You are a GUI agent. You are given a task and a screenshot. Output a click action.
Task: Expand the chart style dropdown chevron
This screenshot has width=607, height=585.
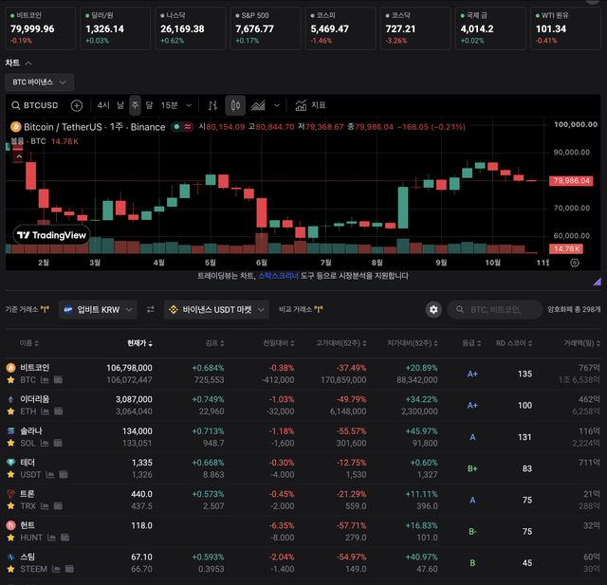[x=277, y=105]
